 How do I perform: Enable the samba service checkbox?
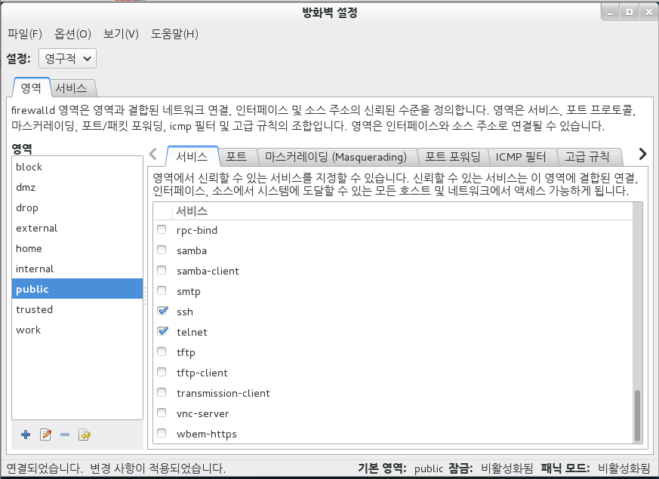coord(162,250)
